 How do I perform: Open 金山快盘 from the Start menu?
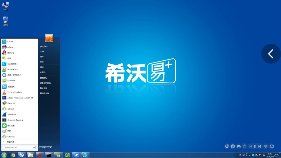tap(19, 126)
